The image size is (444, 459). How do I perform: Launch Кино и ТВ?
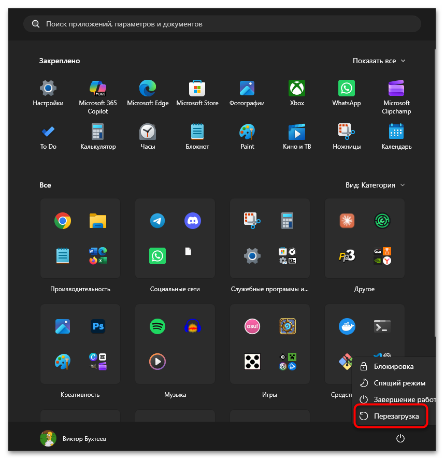pos(297,137)
